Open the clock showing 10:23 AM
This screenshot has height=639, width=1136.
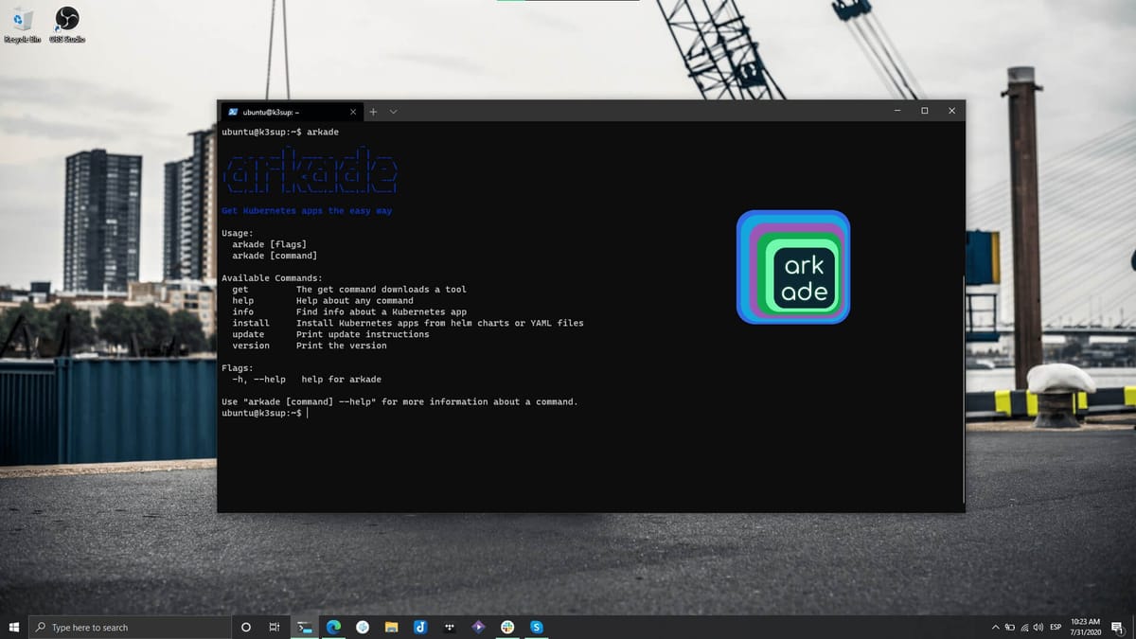[1085, 627]
